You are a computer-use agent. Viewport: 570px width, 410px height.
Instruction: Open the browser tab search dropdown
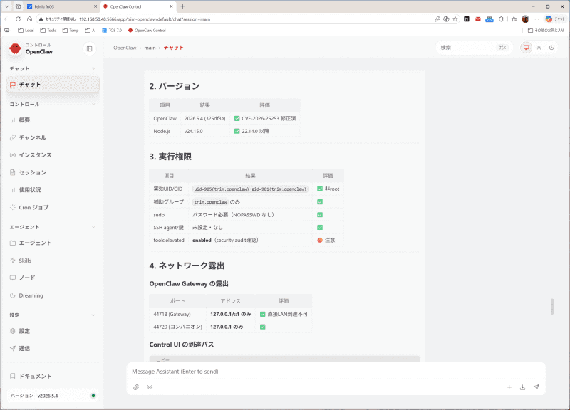tap(6, 6)
